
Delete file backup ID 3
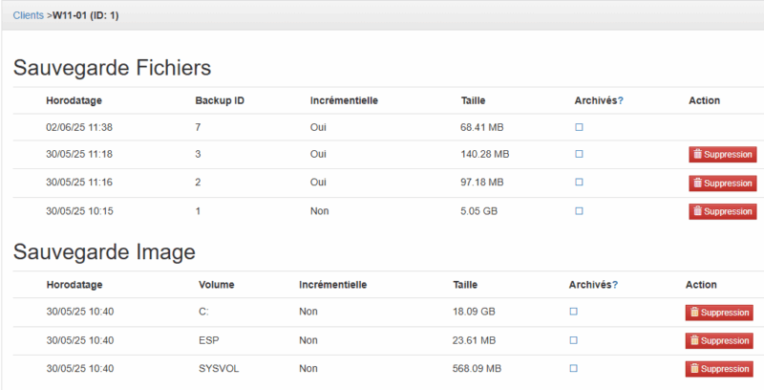pos(722,154)
